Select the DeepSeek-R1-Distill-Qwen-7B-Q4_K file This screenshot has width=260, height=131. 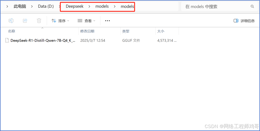[x=43, y=40]
